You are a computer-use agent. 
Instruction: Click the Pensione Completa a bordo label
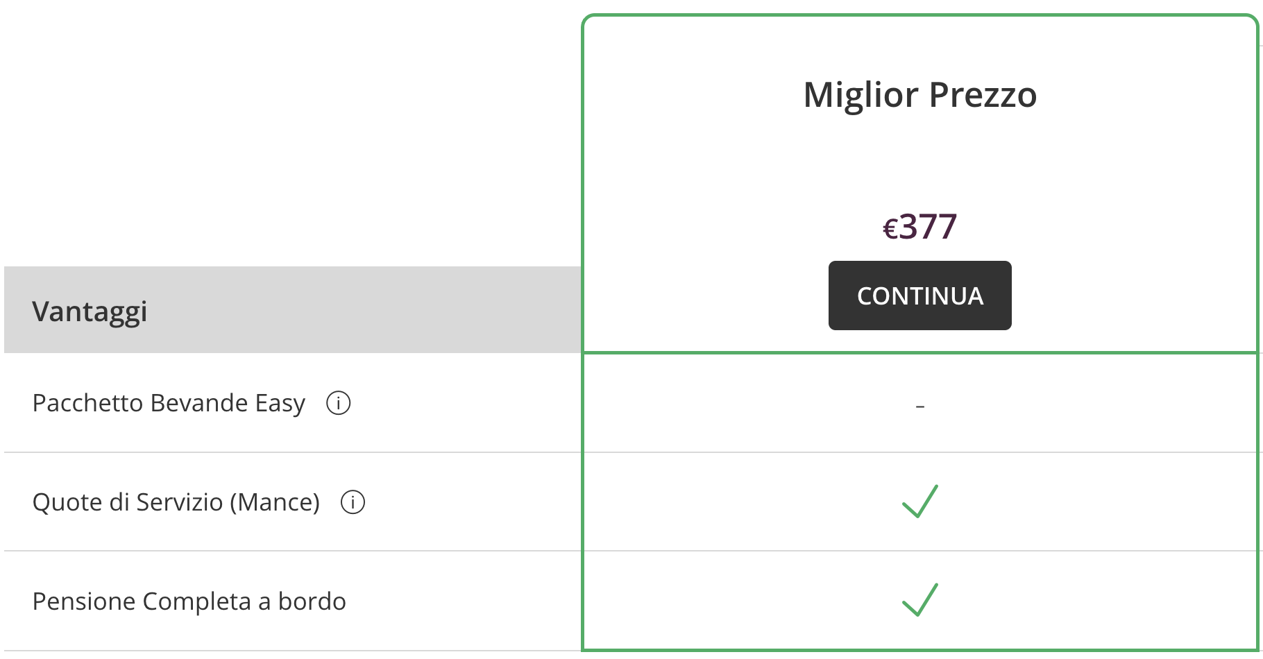pyautogui.click(x=189, y=601)
